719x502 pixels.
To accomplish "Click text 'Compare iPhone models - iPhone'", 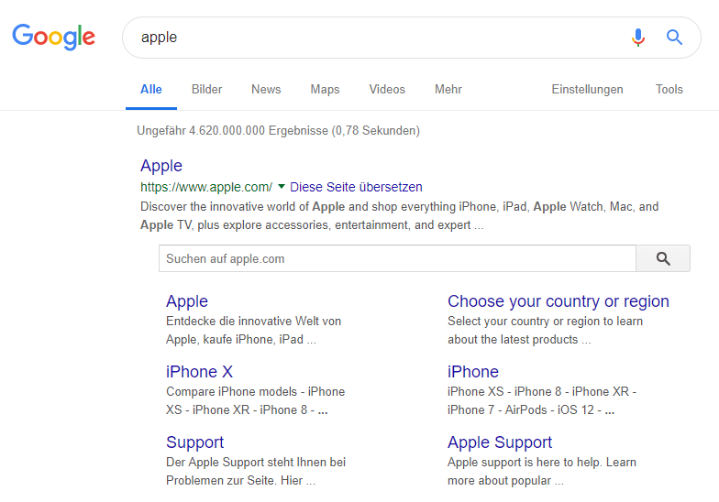I will 255,392.
